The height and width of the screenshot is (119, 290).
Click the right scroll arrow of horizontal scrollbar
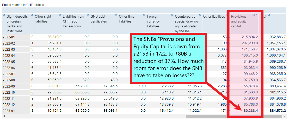coord(284,116)
